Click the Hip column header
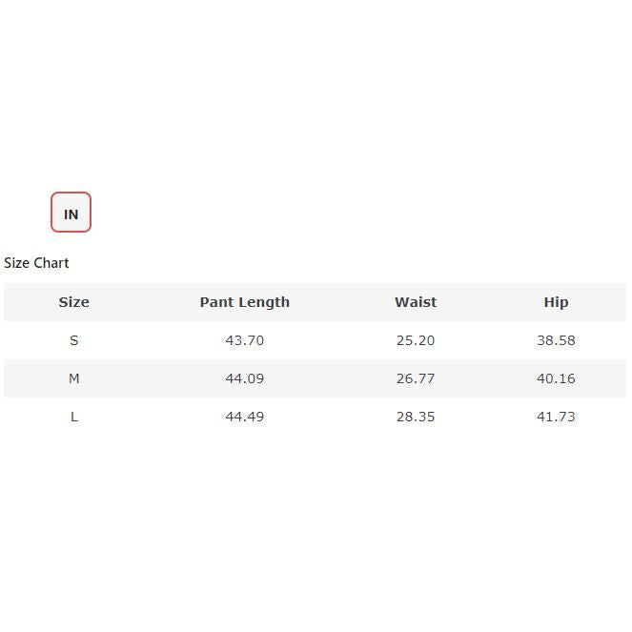Image resolution: width=632 pixels, height=632 pixels. tap(556, 302)
